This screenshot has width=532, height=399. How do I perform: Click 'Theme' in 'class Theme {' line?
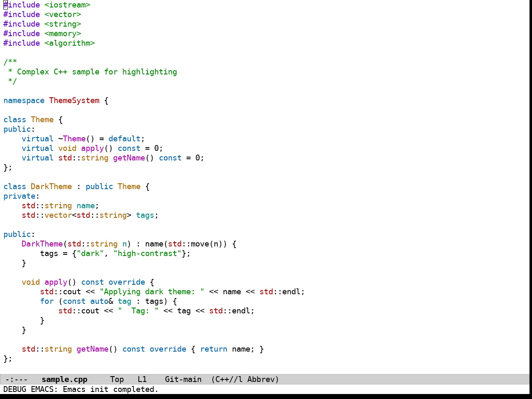42,120
